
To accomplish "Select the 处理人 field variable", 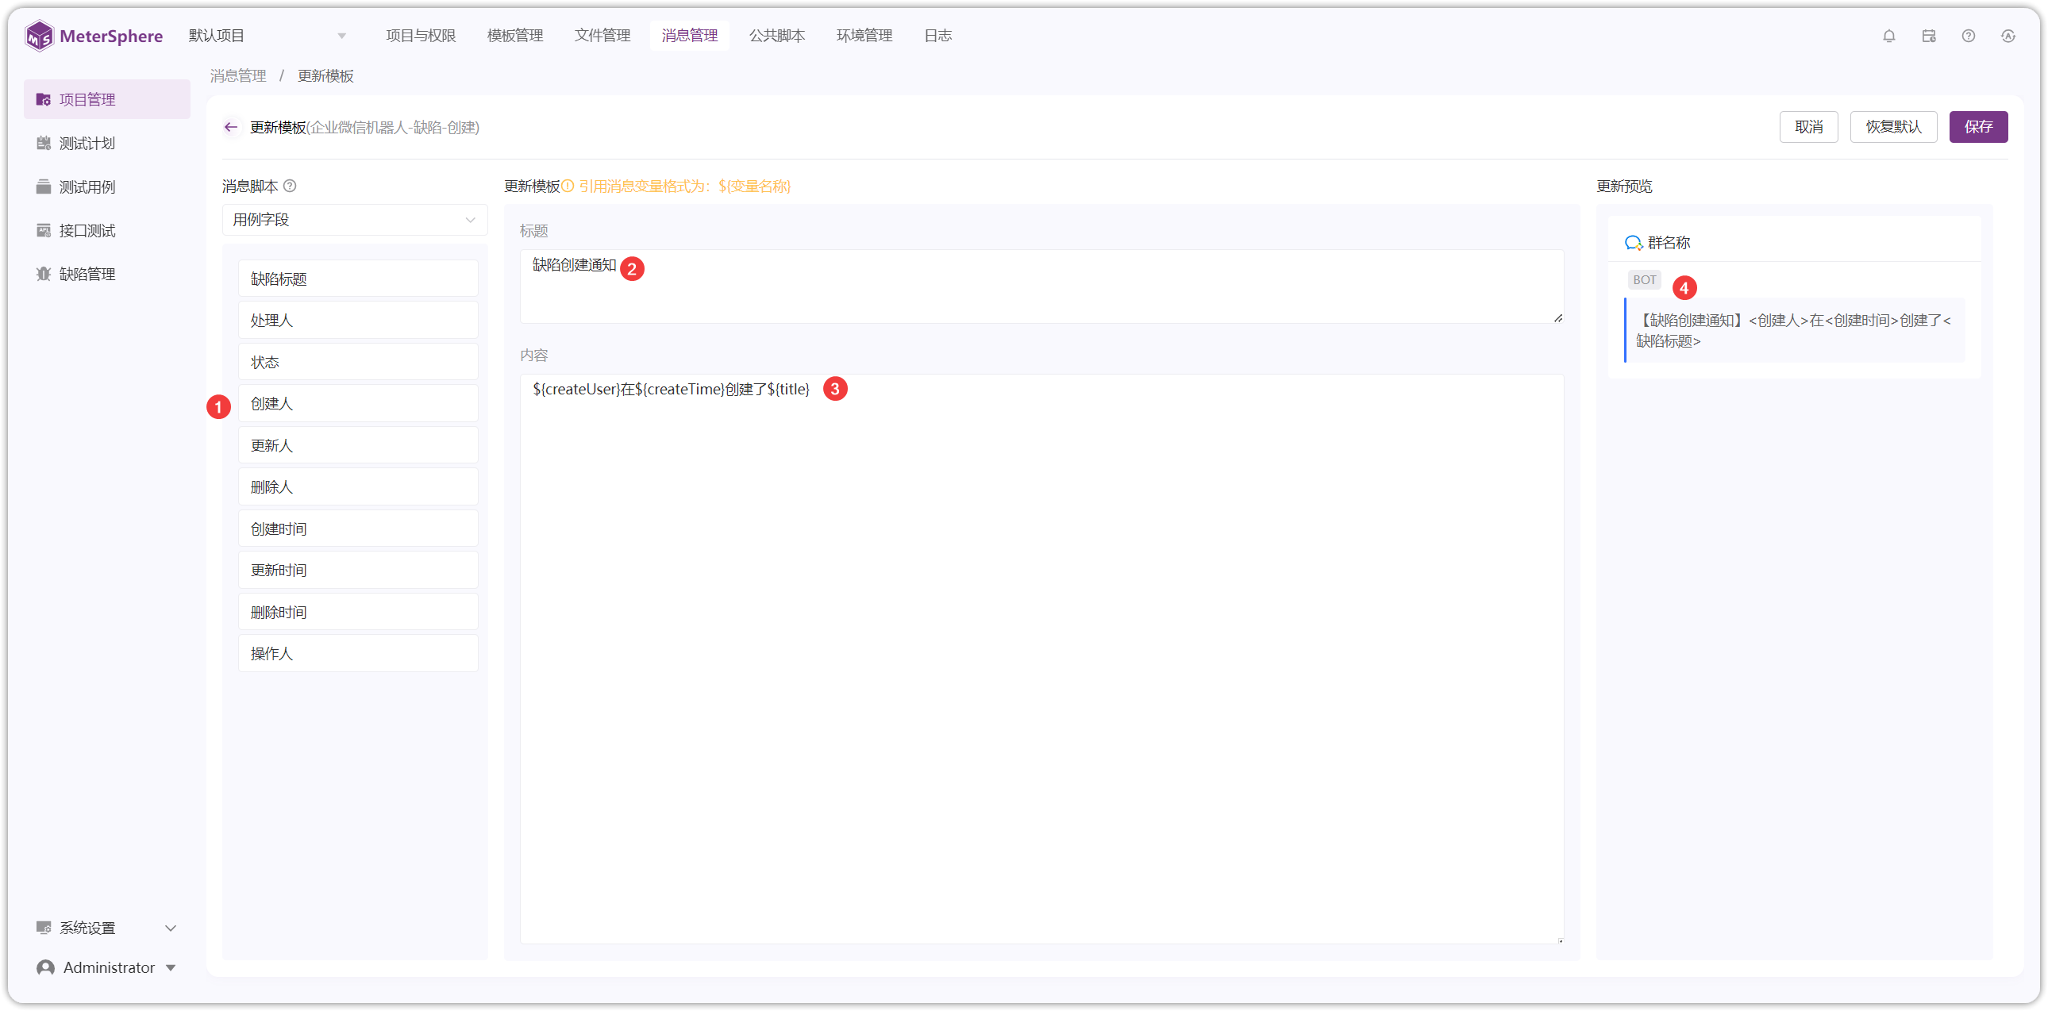I will click(358, 320).
